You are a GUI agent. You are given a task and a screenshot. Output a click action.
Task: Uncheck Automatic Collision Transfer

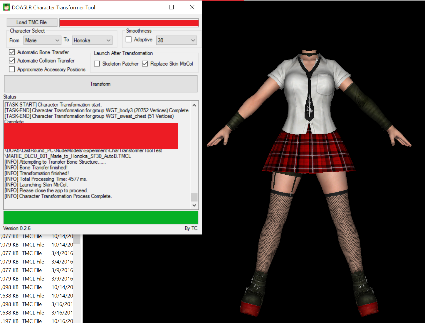(12, 61)
